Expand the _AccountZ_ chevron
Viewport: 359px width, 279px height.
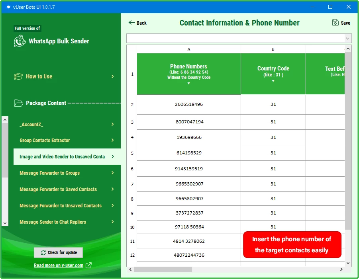tap(113, 124)
